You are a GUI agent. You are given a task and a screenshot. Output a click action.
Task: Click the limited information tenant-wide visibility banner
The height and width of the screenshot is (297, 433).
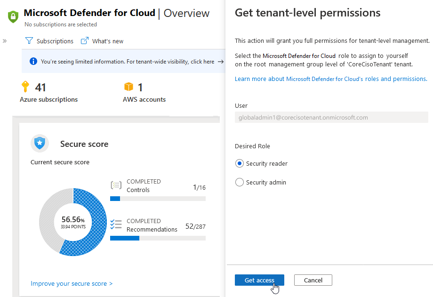123,61
